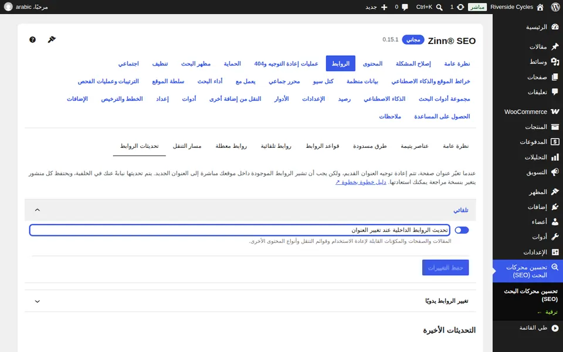Click the media library icon
The height and width of the screenshot is (352, 563).
[555, 62]
